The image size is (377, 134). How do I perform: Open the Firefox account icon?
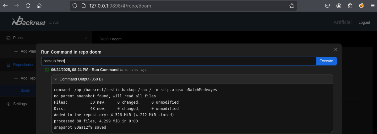[x=339, y=6]
